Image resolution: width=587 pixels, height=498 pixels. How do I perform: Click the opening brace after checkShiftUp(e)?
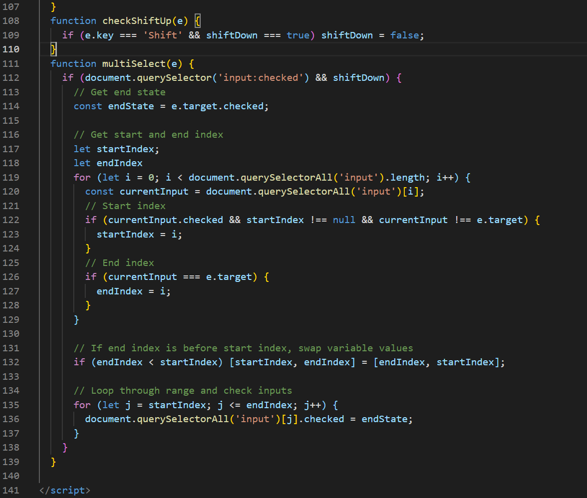pyautogui.click(x=198, y=20)
